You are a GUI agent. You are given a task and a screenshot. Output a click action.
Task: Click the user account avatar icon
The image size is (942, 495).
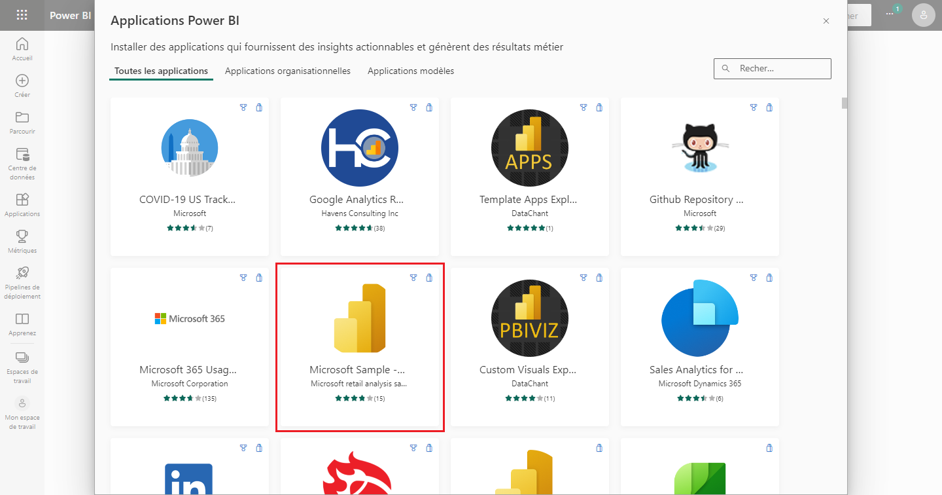tap(923, 15)
